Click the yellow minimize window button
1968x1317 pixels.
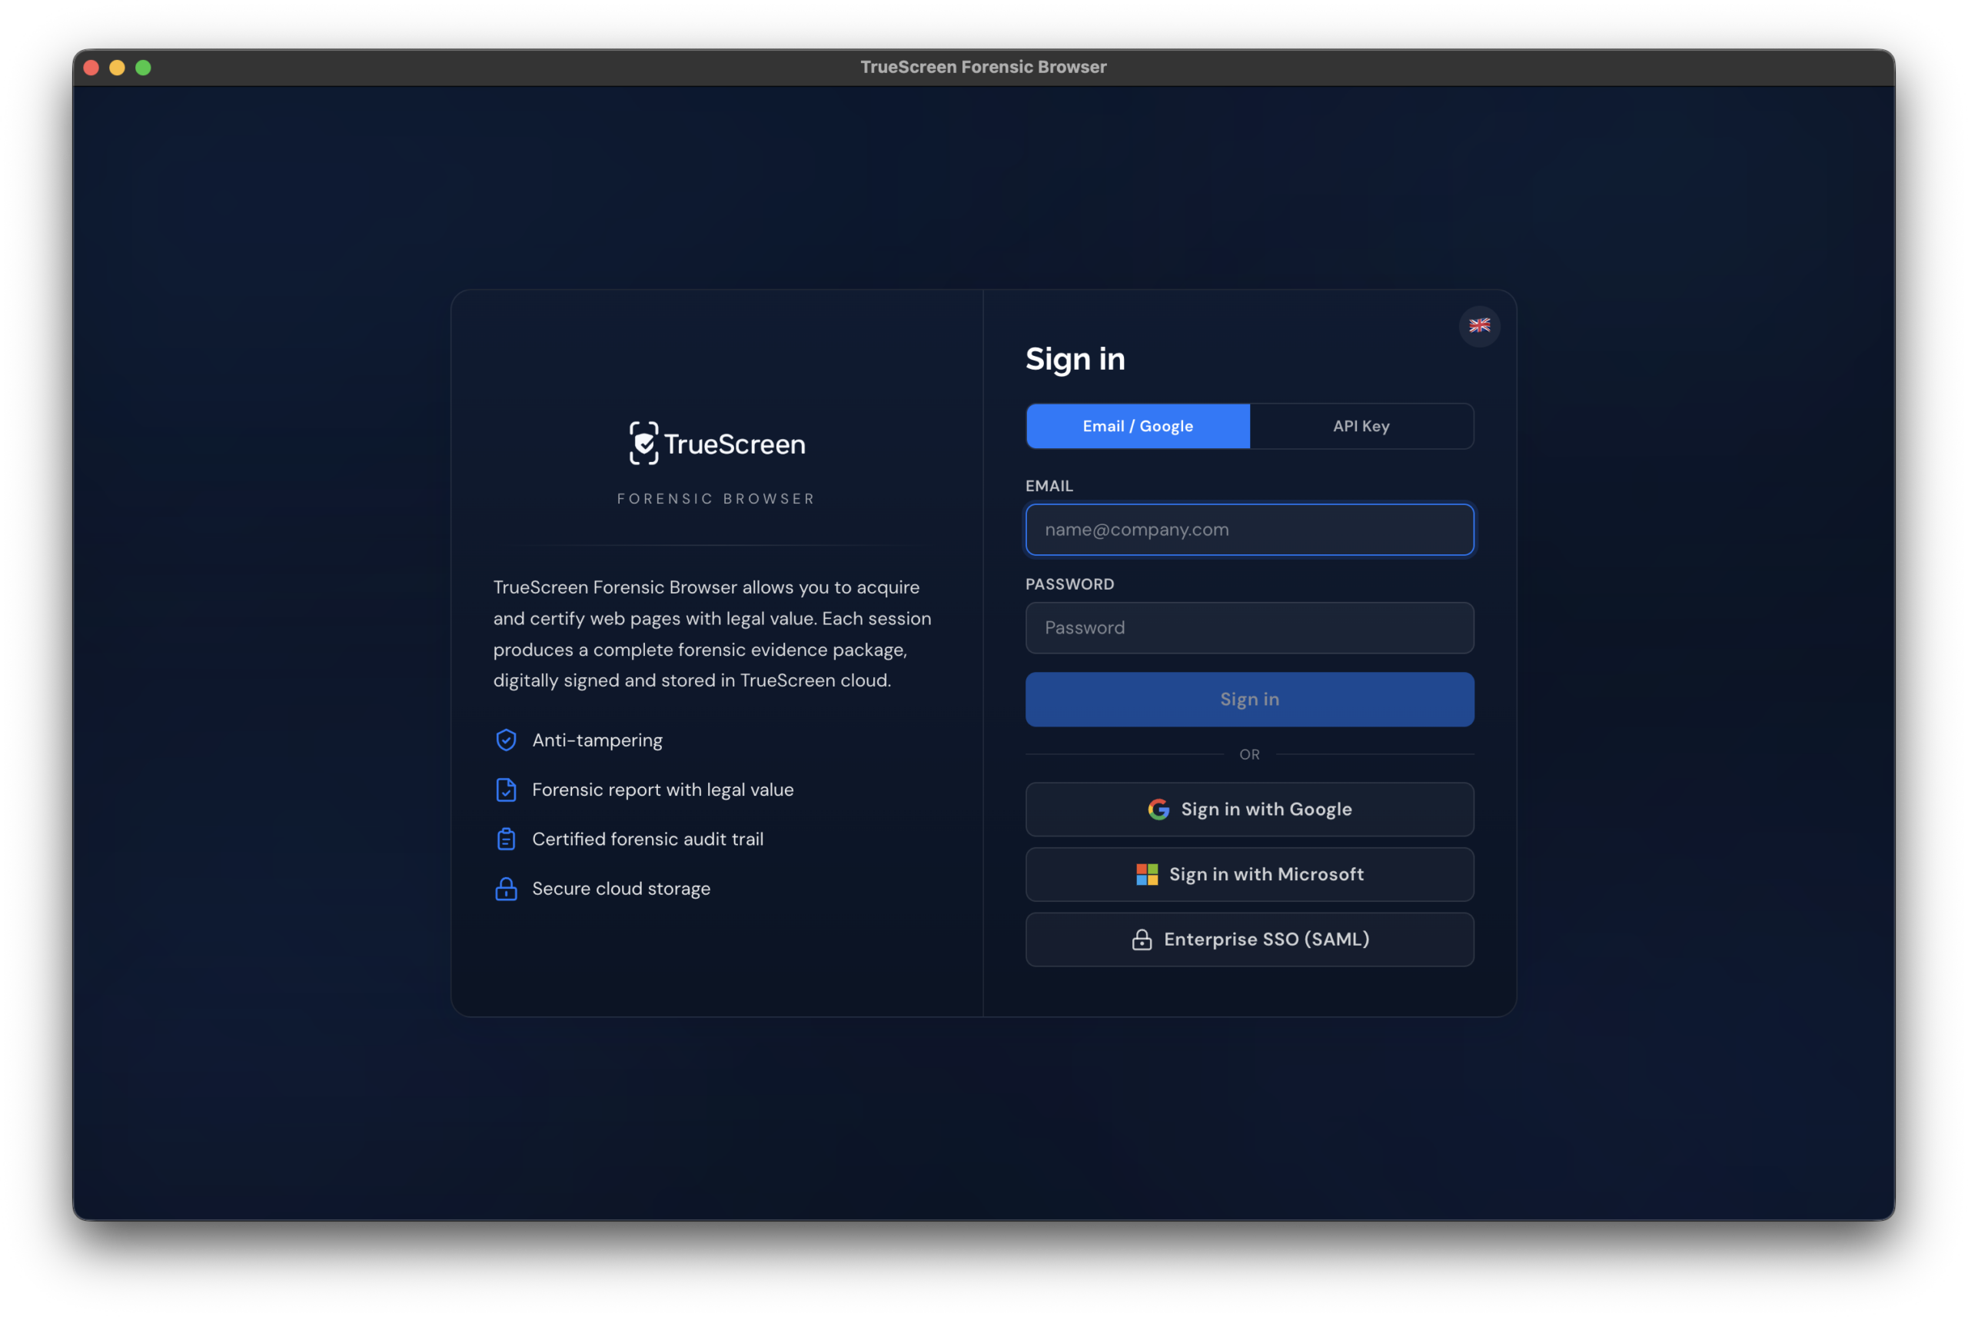[118, 68]
